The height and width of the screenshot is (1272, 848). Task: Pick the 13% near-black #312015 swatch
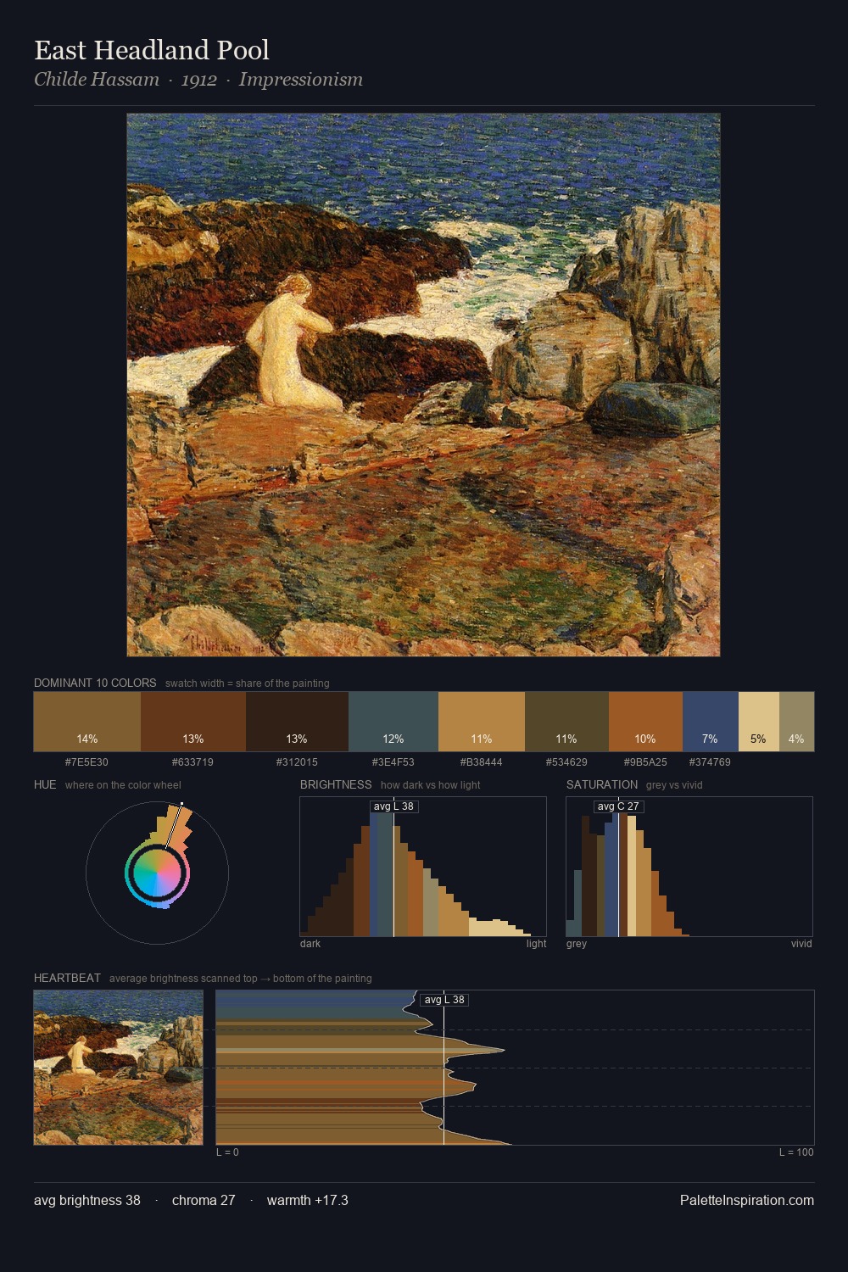click(x=297, y=722)
